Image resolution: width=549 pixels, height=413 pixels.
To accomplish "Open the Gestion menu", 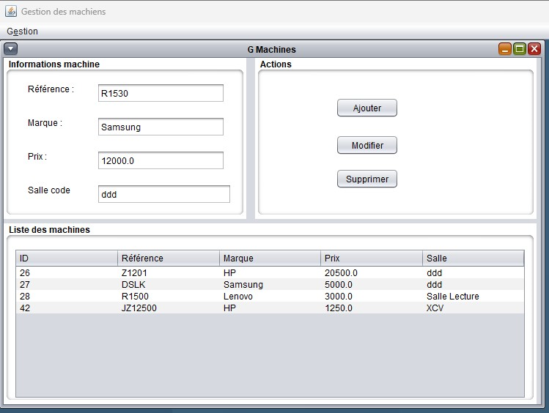I will [x=23, y=31].
